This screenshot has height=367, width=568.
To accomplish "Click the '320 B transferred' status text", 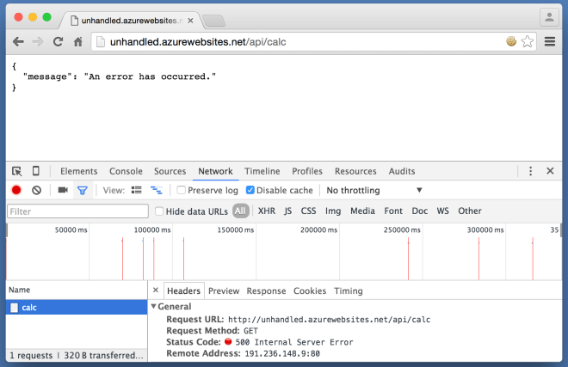I will click(x=103, y=356).
